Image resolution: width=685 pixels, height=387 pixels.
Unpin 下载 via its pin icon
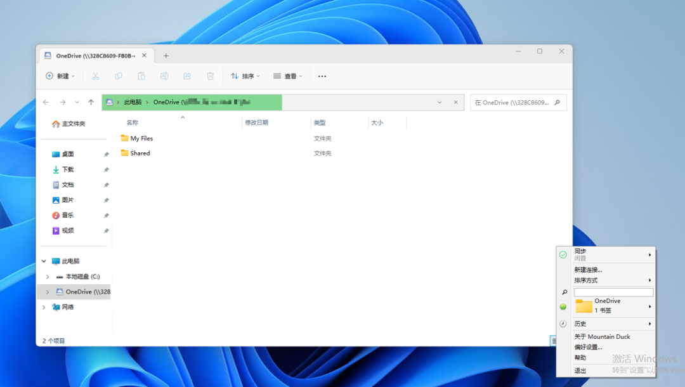106,169
